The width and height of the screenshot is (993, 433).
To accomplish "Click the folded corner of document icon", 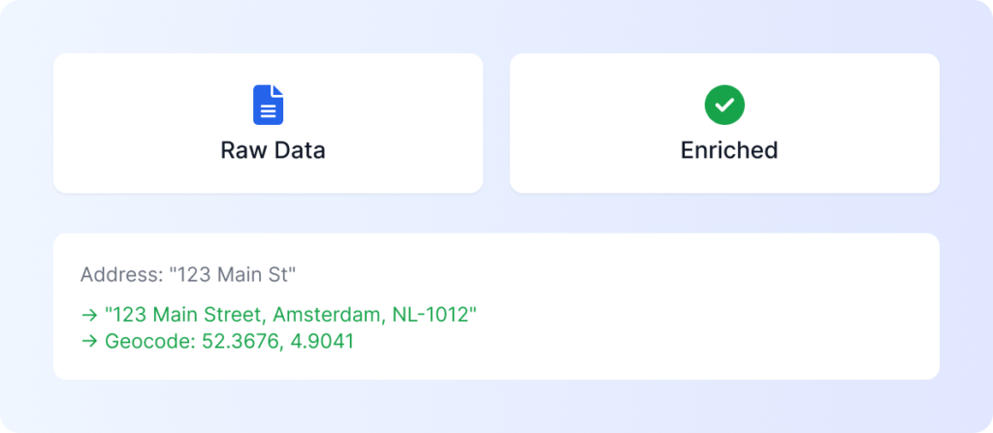I will point(277,90).
